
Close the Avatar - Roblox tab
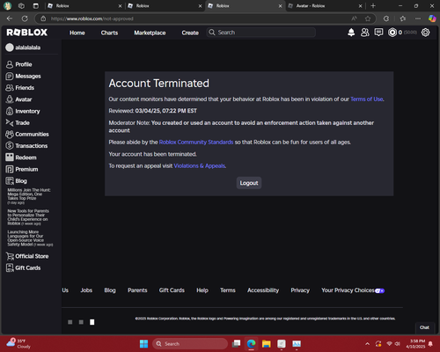(x=360, y=6)
